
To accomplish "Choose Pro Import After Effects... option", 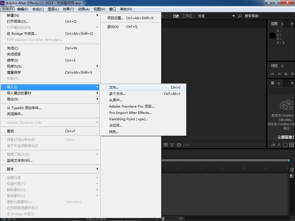I will [143, 113].
